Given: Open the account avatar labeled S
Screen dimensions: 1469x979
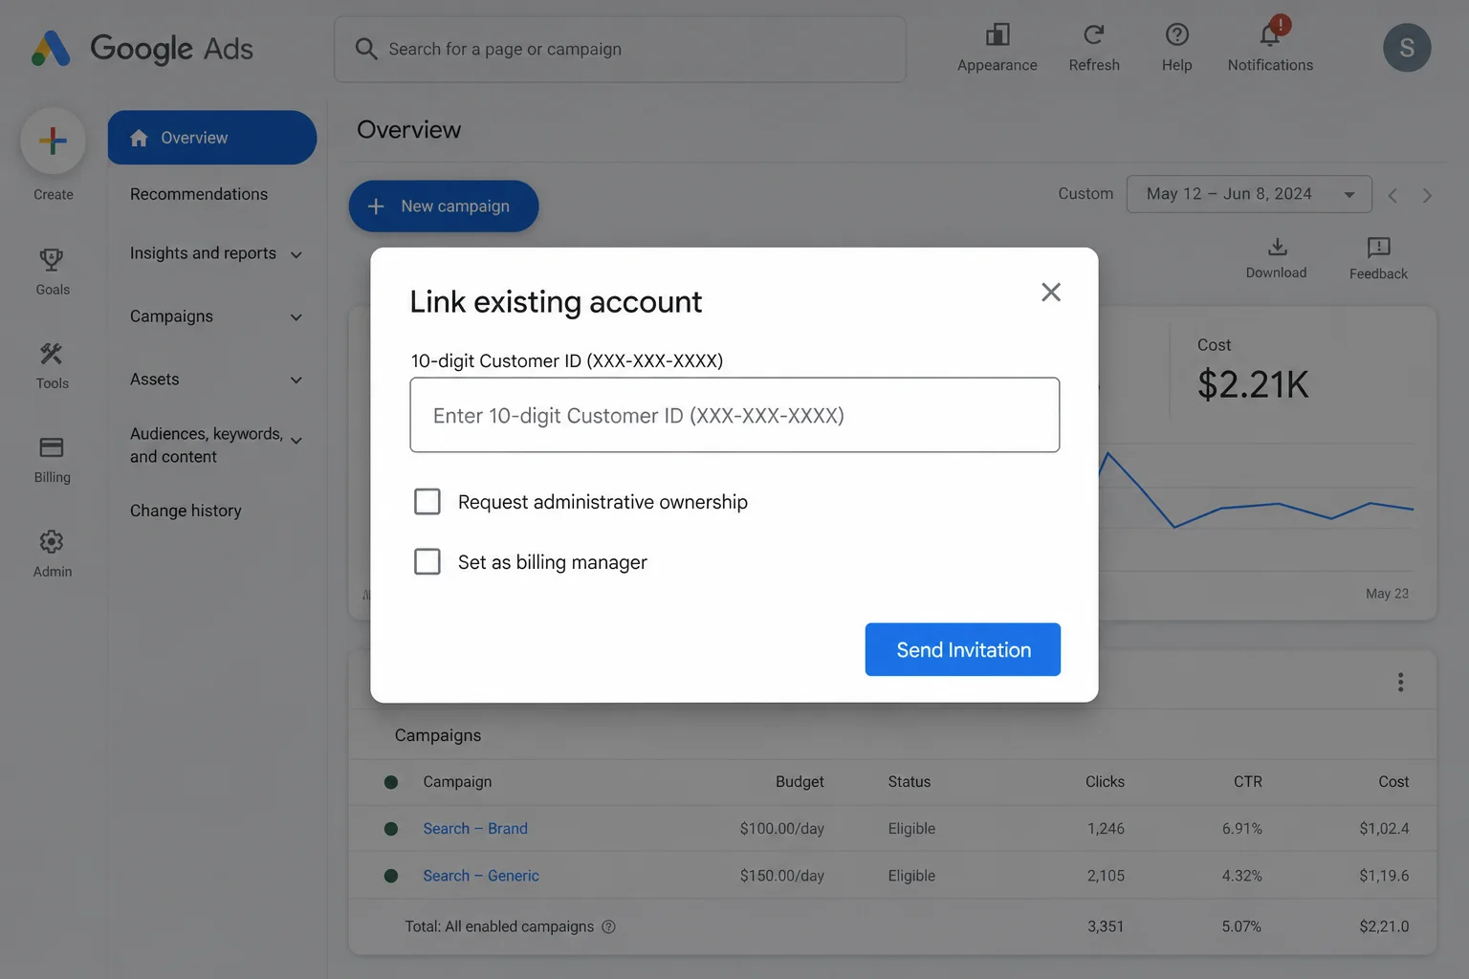Looking at the screenshot, I should coord(1407,48).
